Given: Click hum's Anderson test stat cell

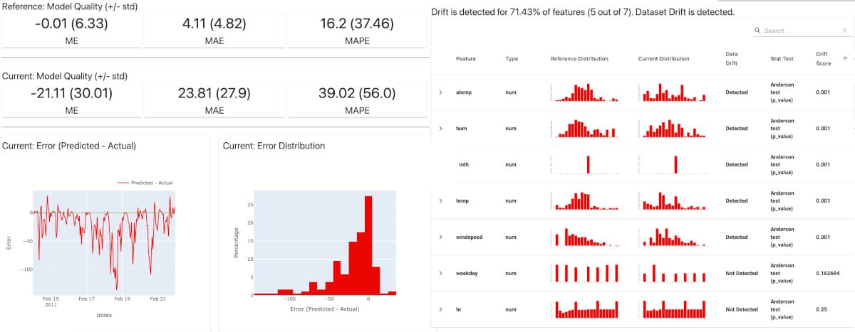Looking at the screenshot, I should point(782,129).
